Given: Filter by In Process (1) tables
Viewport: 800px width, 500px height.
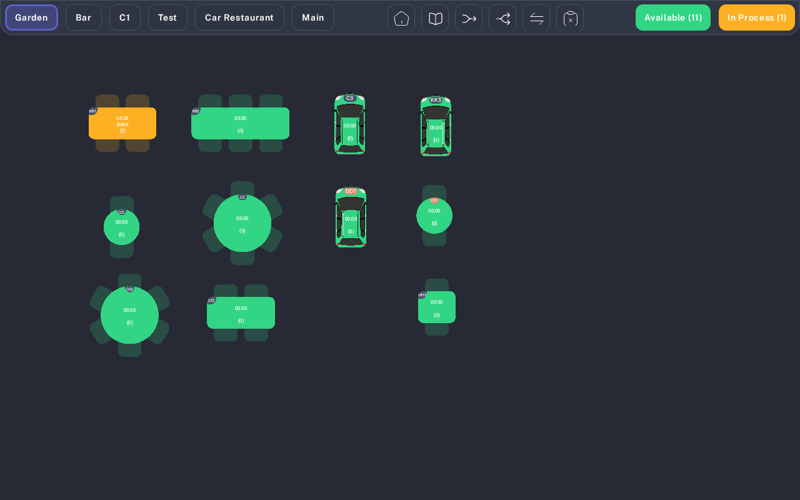Looking at the screenshot, I should click(x=757, y=17).
